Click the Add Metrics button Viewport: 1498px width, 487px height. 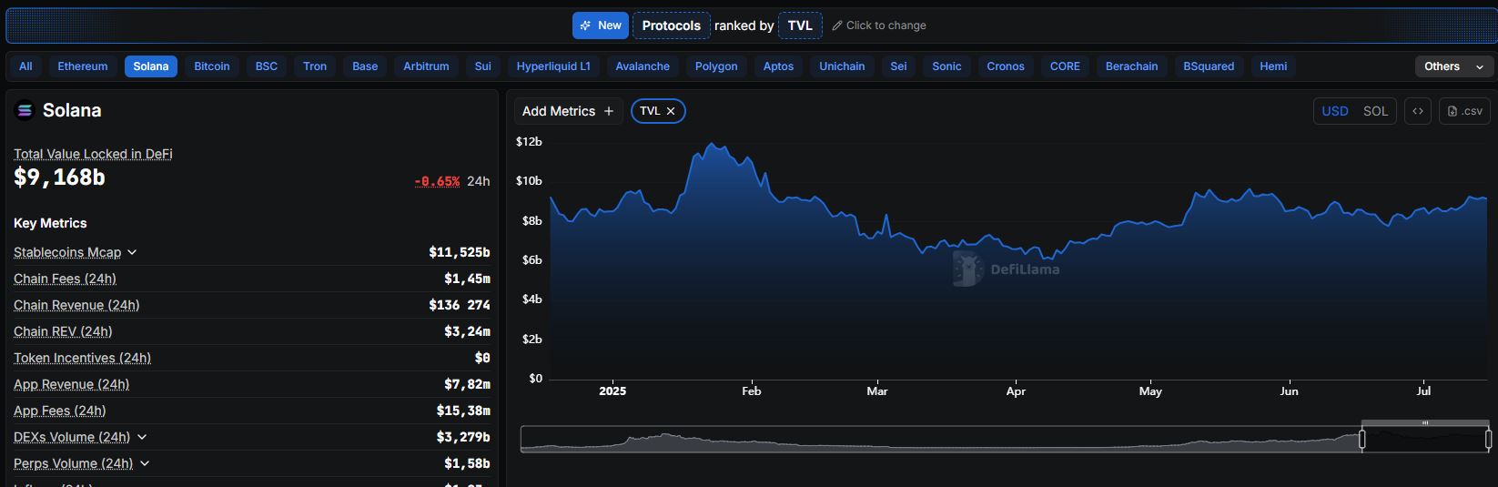coord(568,111)
